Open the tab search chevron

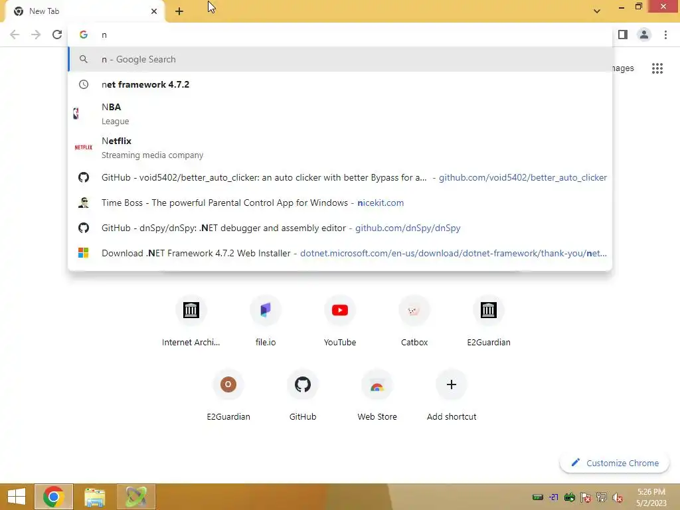pyautogui.click(x=597, y=11)
